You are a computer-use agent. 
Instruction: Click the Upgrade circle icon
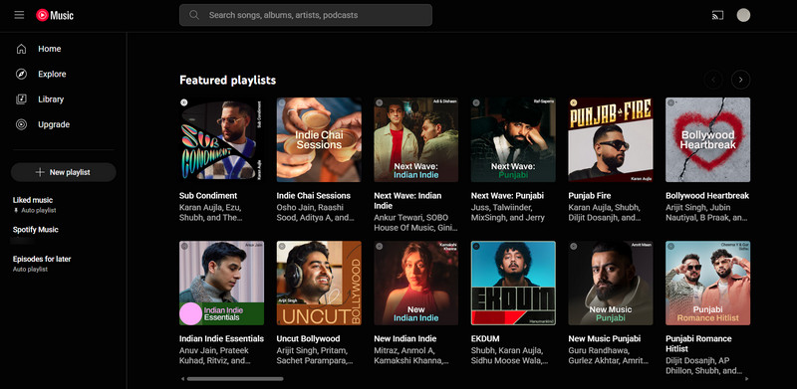pyautogui.click(x=21, y=125)
